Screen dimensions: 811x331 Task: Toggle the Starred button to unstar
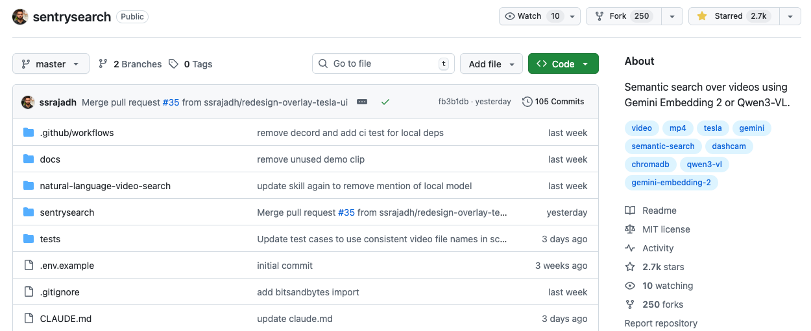pos(731,16)
